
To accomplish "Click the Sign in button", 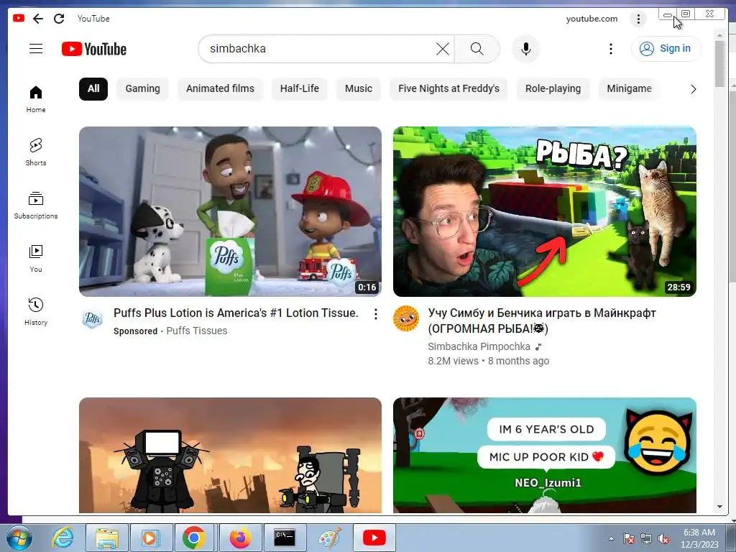I will 666,48.
